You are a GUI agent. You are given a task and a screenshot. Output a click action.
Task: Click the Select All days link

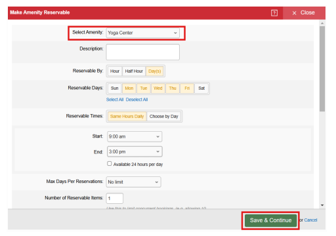(x=115, y=100)
